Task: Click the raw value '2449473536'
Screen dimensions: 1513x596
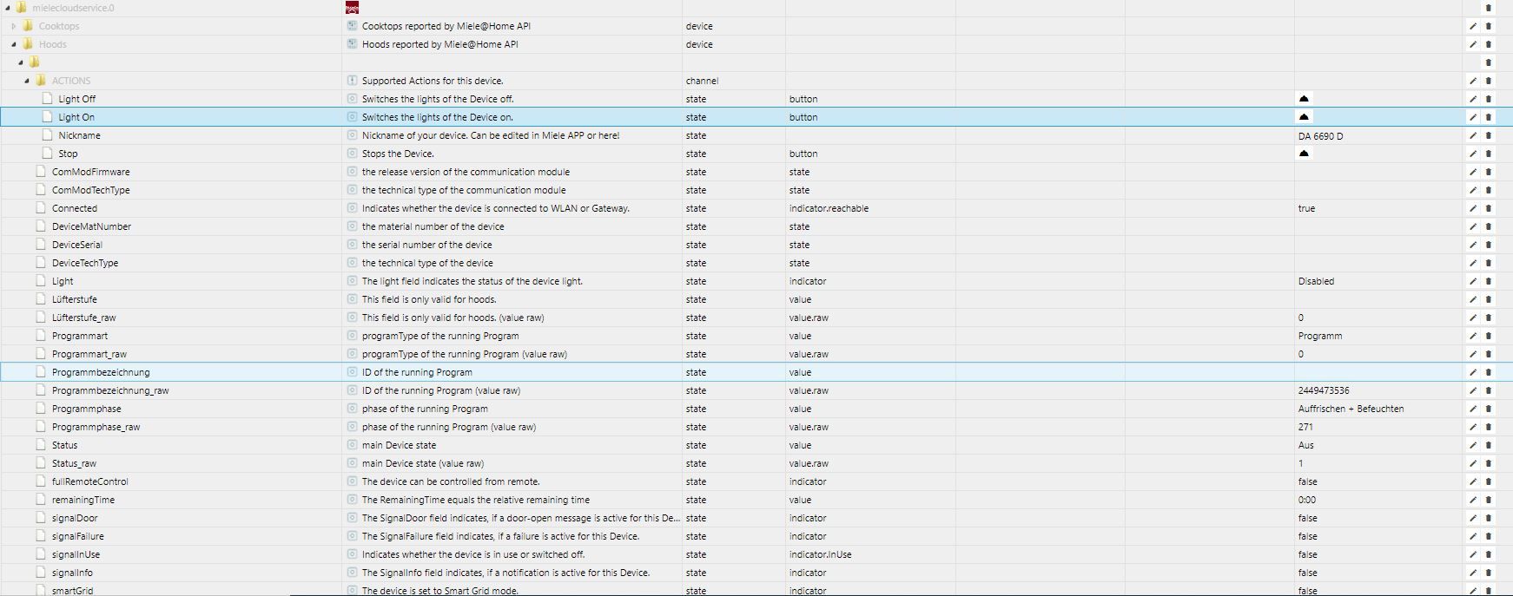Action: click(x=1324, y=390)
